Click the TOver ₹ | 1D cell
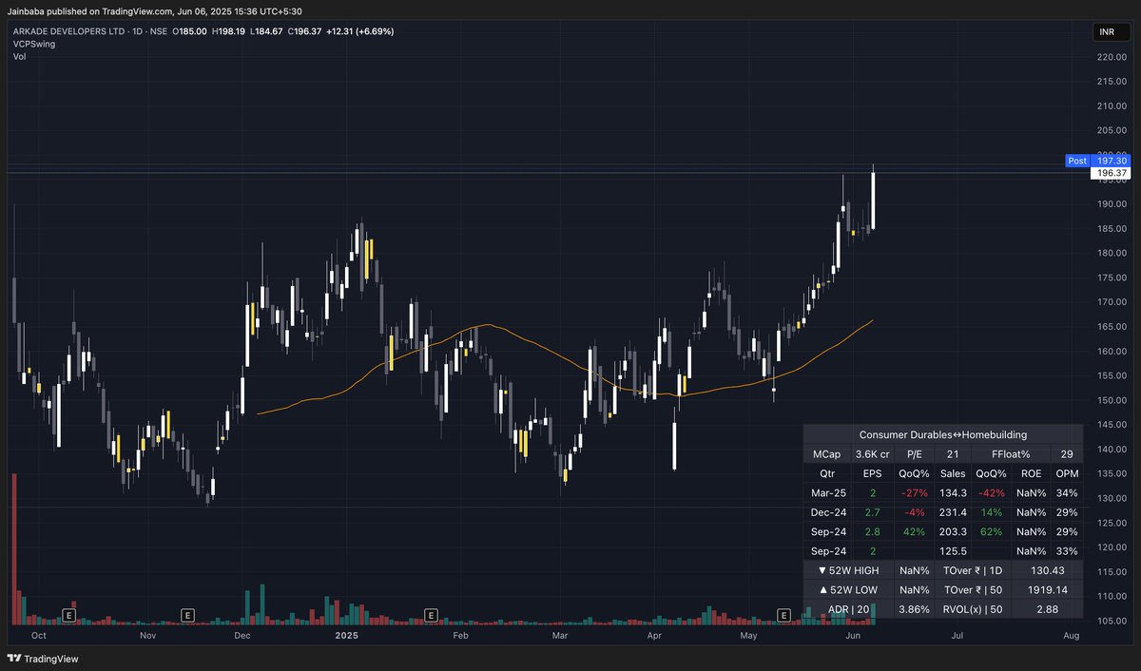1141x671 pixels. [x=973, y=570]
